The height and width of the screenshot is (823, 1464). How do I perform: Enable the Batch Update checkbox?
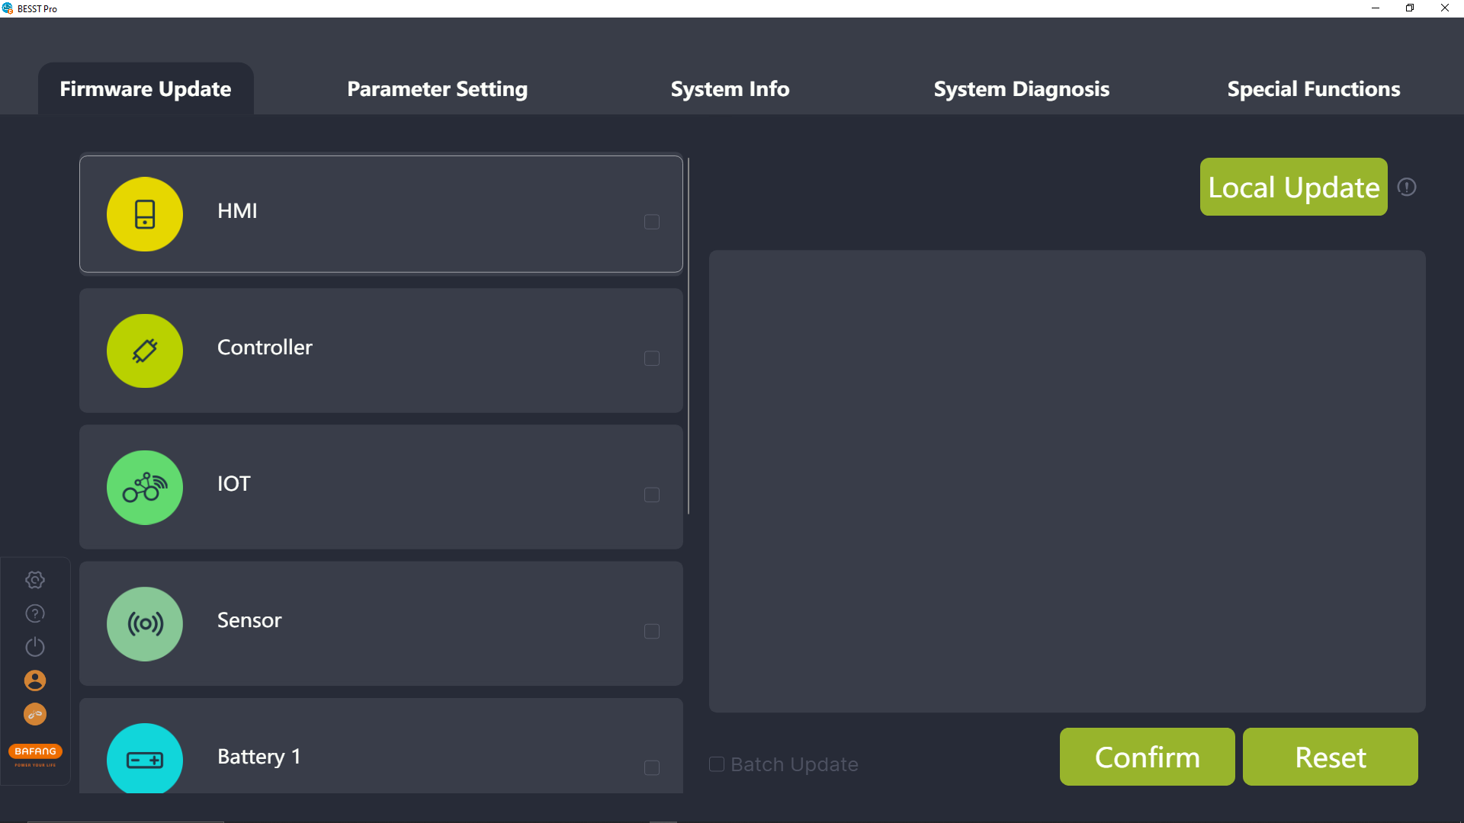pyautogui.click(x=717, y=764)
